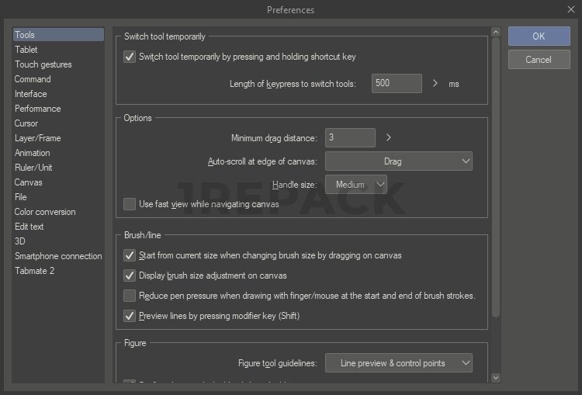Click the Minimum drag distance input field
Screen dimensions: 582x395
coord(349,137)
